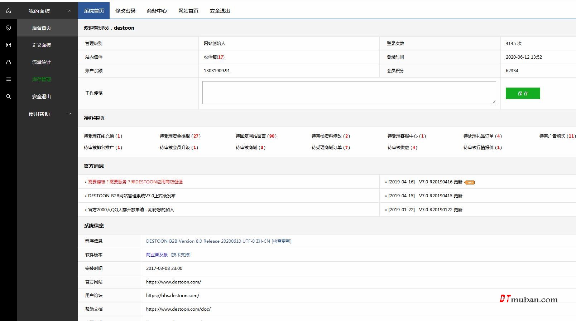Open 待受理资金提现 (27) pending item
The height and width of the screenshot is (321, 576).
180,136
